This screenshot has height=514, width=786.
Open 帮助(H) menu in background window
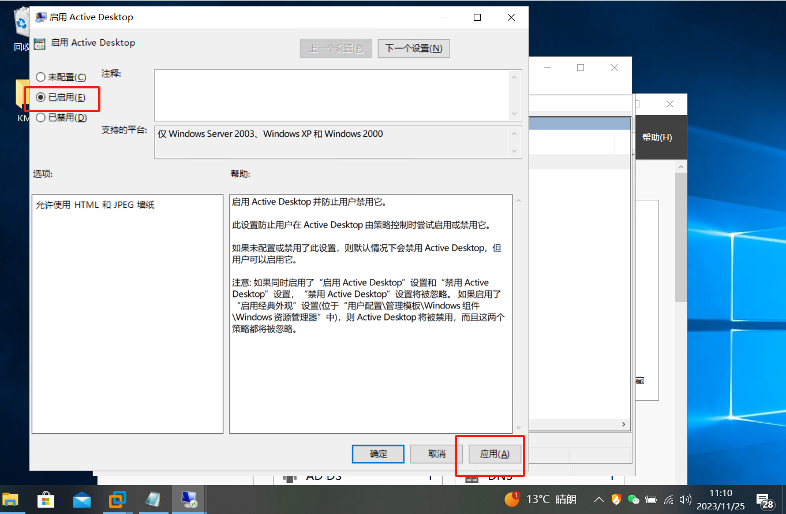click(657, 137)
